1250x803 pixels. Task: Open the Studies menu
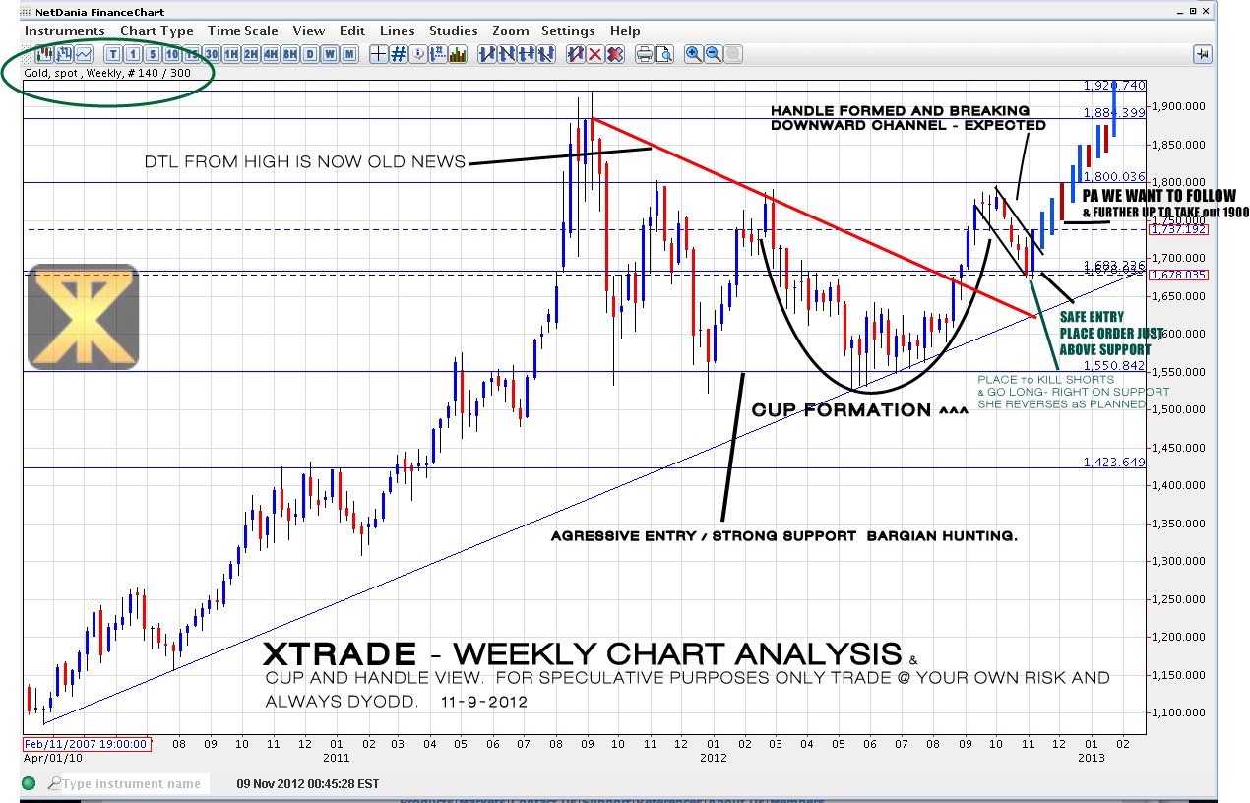(454, 31)
